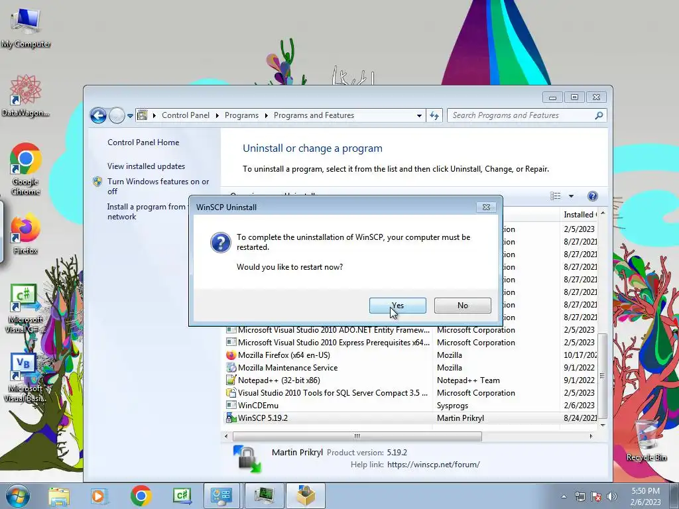Click the Programs breadcrumb
679x509 pixels.
241,115
